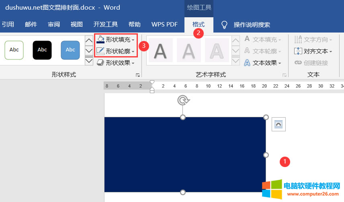Screen dimensions: 344x202
Task: Click the lightbulb Tell Me icon
Action: pyautogui.click(x=225, y=25)
